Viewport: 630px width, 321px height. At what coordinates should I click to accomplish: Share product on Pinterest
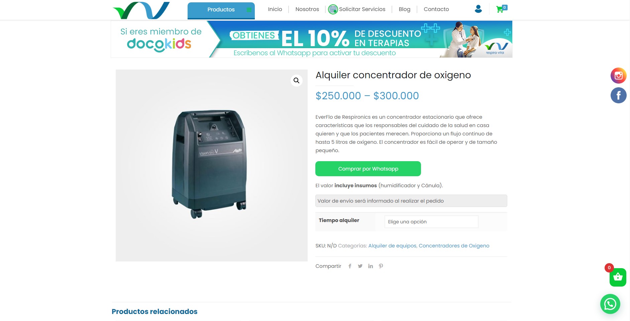click(381, 266)
